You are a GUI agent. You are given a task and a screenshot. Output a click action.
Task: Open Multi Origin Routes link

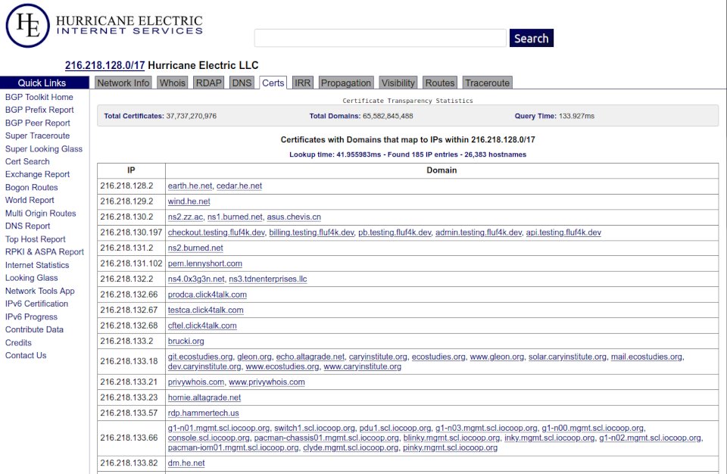coord(40,214)
